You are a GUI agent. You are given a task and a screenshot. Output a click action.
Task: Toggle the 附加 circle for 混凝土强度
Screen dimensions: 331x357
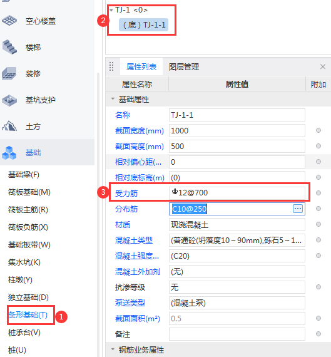tap(318, 256)
